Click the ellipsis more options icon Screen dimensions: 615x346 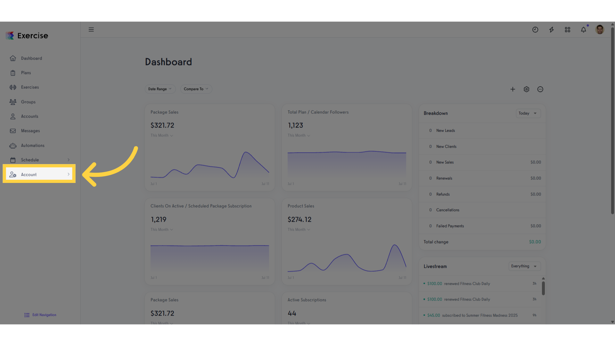(x=540, y=89)
